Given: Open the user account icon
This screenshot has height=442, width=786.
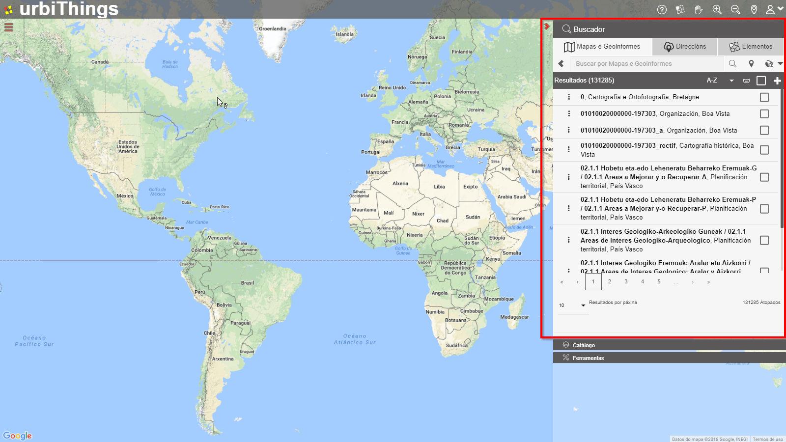Looking at the screenshot, I should click(770, 9).
